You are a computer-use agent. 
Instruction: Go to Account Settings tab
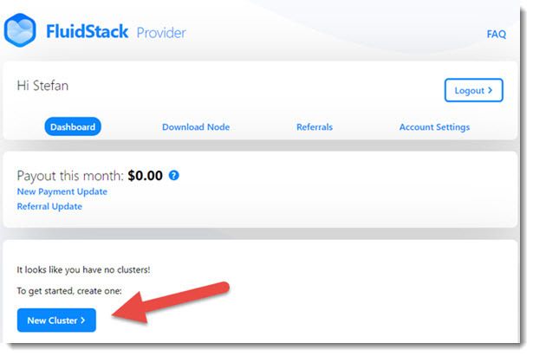click(x=434, y=127)
